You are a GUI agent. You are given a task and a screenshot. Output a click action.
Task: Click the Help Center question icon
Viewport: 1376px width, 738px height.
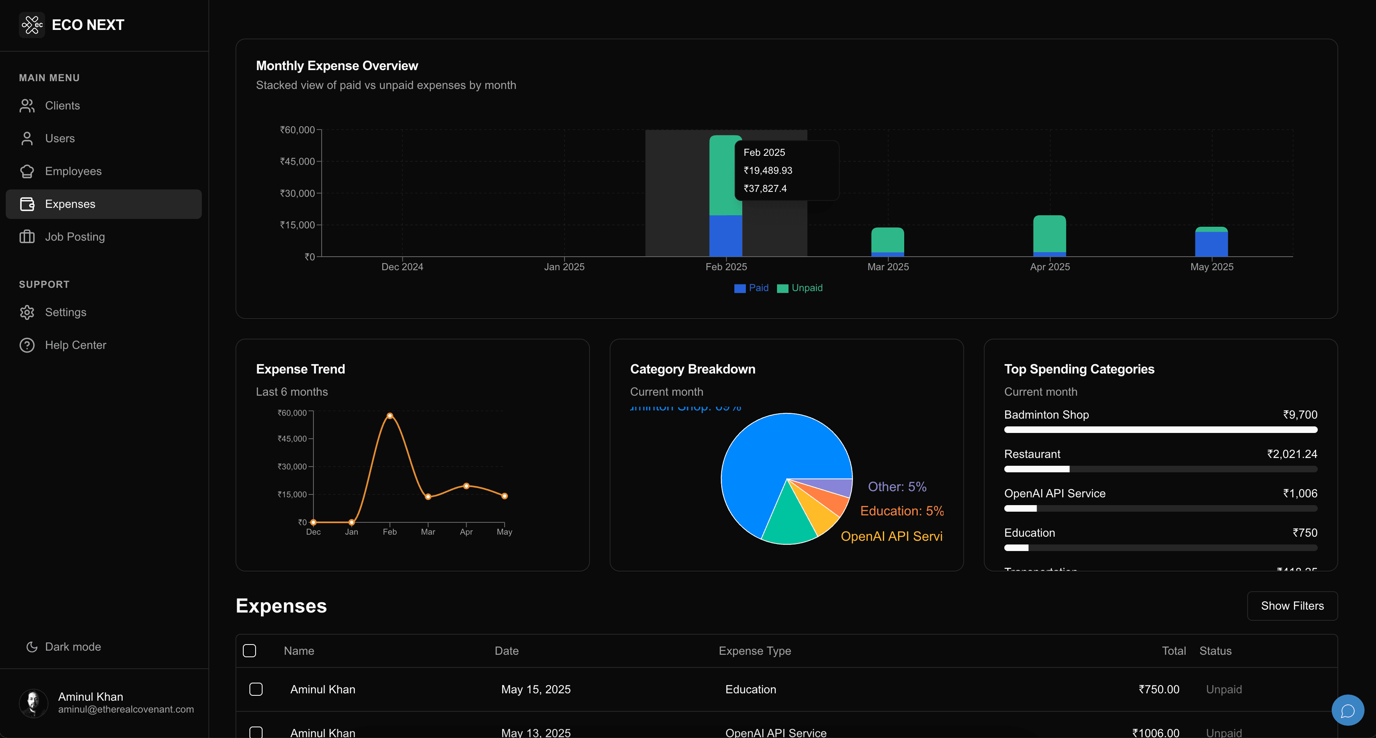pyautogui.click(x=27, y=345)
